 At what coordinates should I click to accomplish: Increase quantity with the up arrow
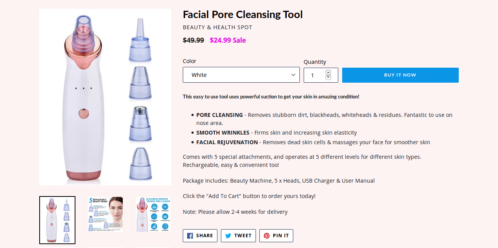[x=328, y=73]
